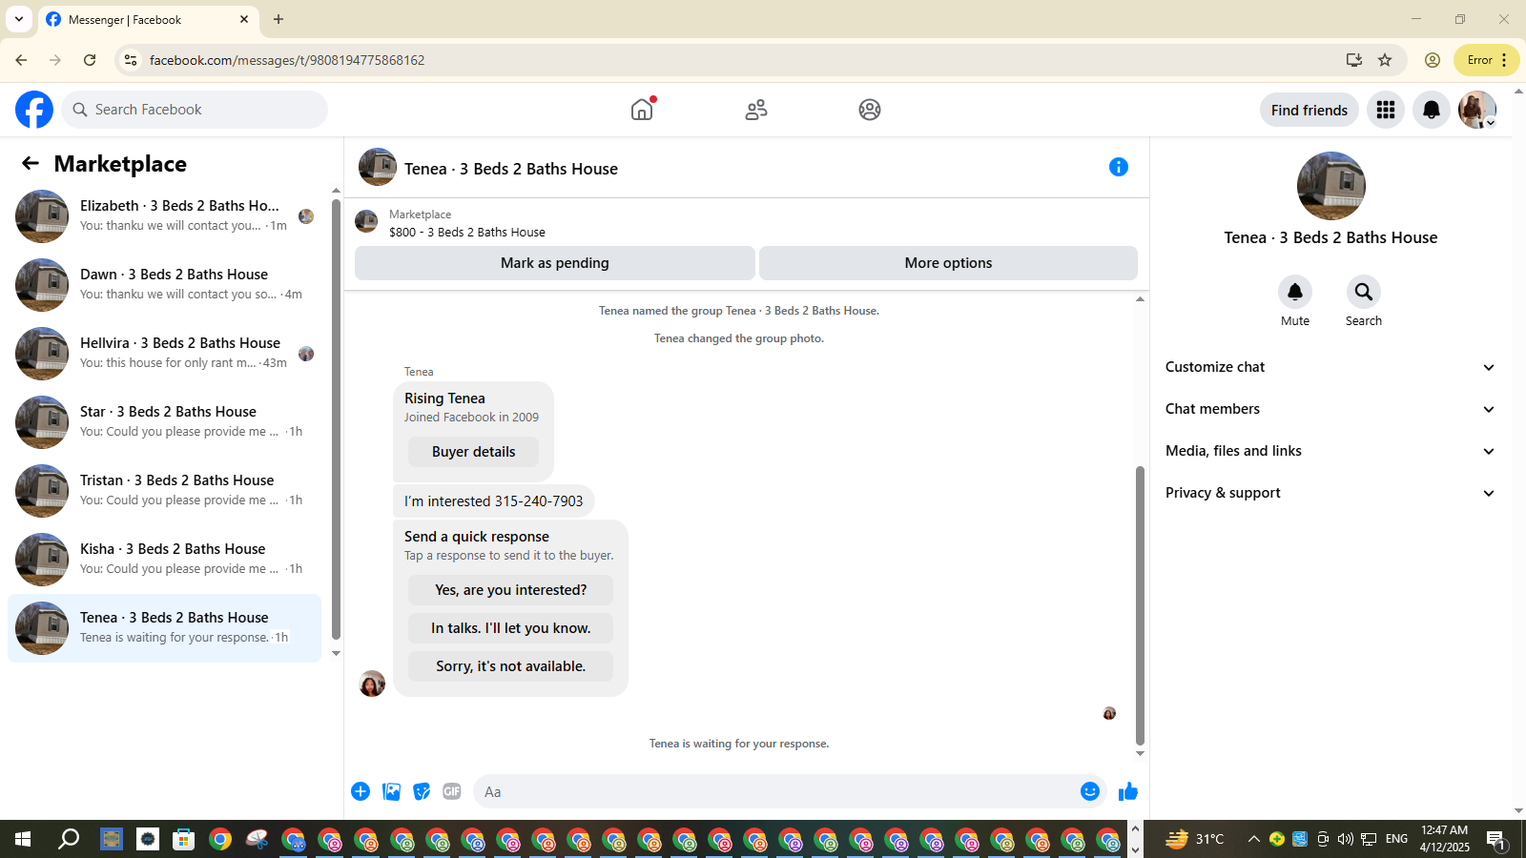Mute this conversation with the bell

[1295, 292]
